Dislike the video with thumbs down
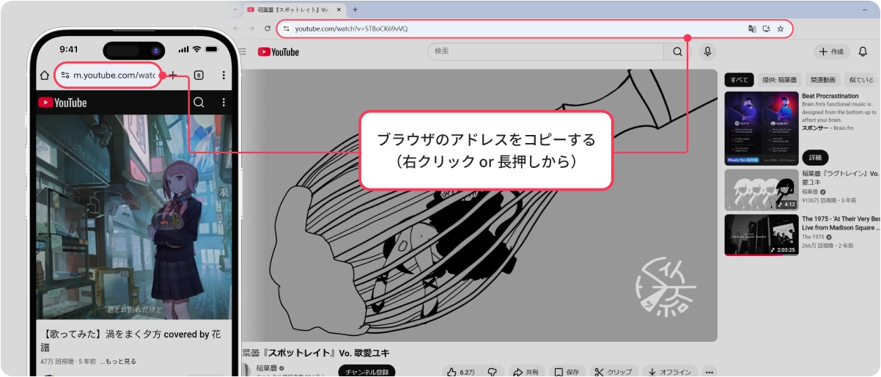The image size is (881, 377). pos(493,372)
